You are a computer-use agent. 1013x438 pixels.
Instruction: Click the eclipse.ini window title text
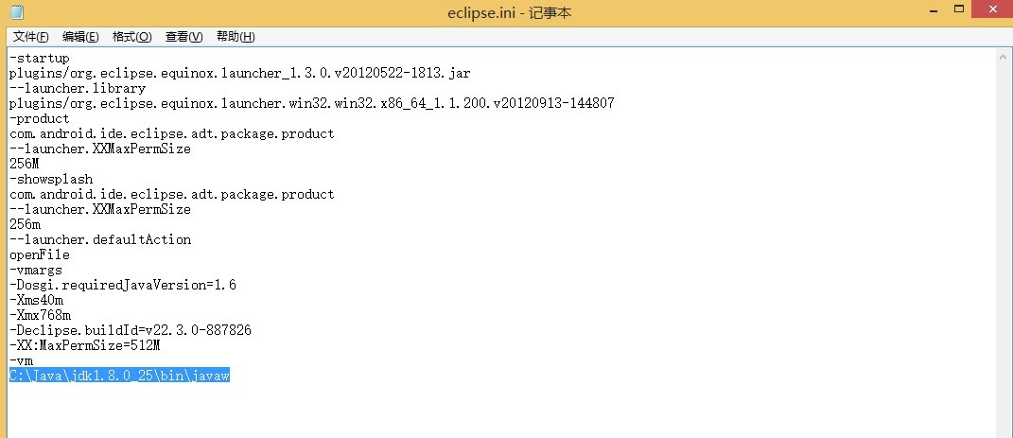(509, 13)
